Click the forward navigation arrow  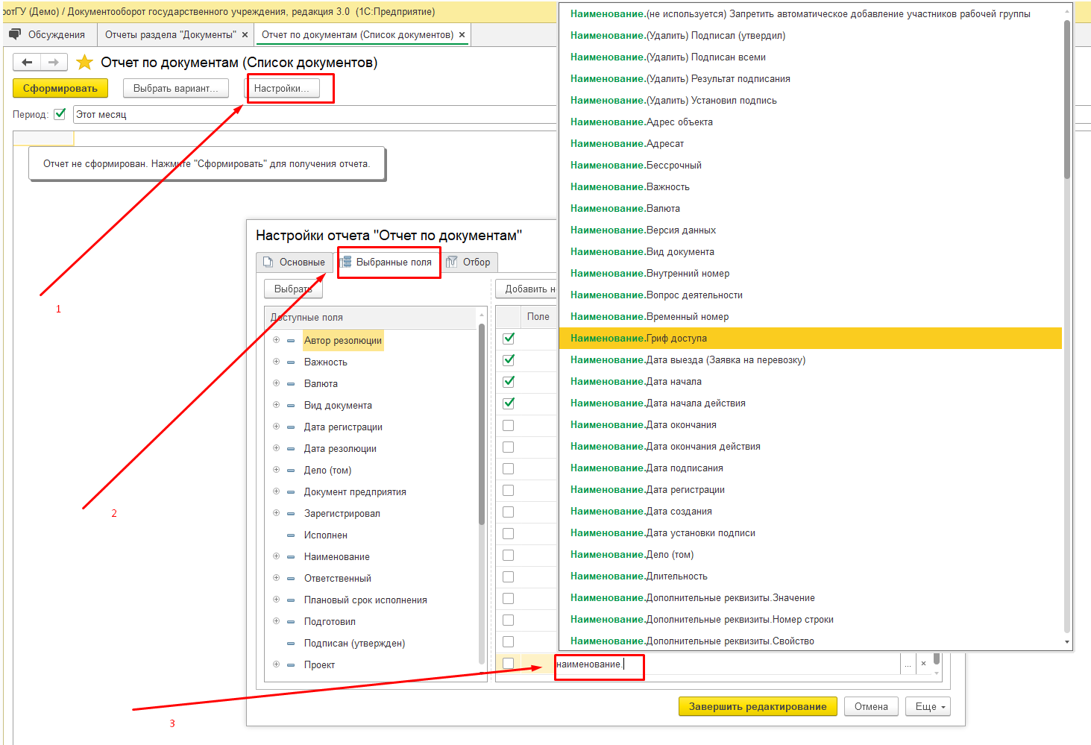tap(54, 63)
